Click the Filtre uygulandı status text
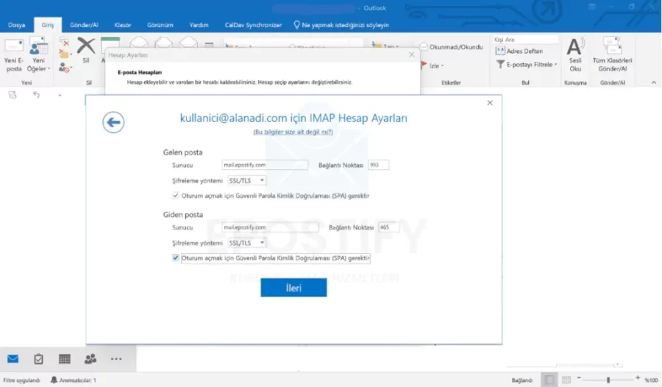This screenshot has height=387, width=662. point(21,380)
